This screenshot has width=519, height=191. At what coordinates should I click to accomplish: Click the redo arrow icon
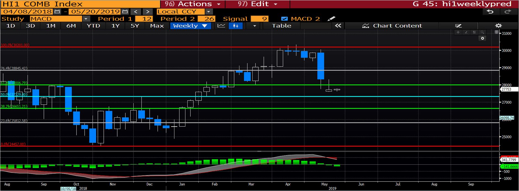[507, 12]
